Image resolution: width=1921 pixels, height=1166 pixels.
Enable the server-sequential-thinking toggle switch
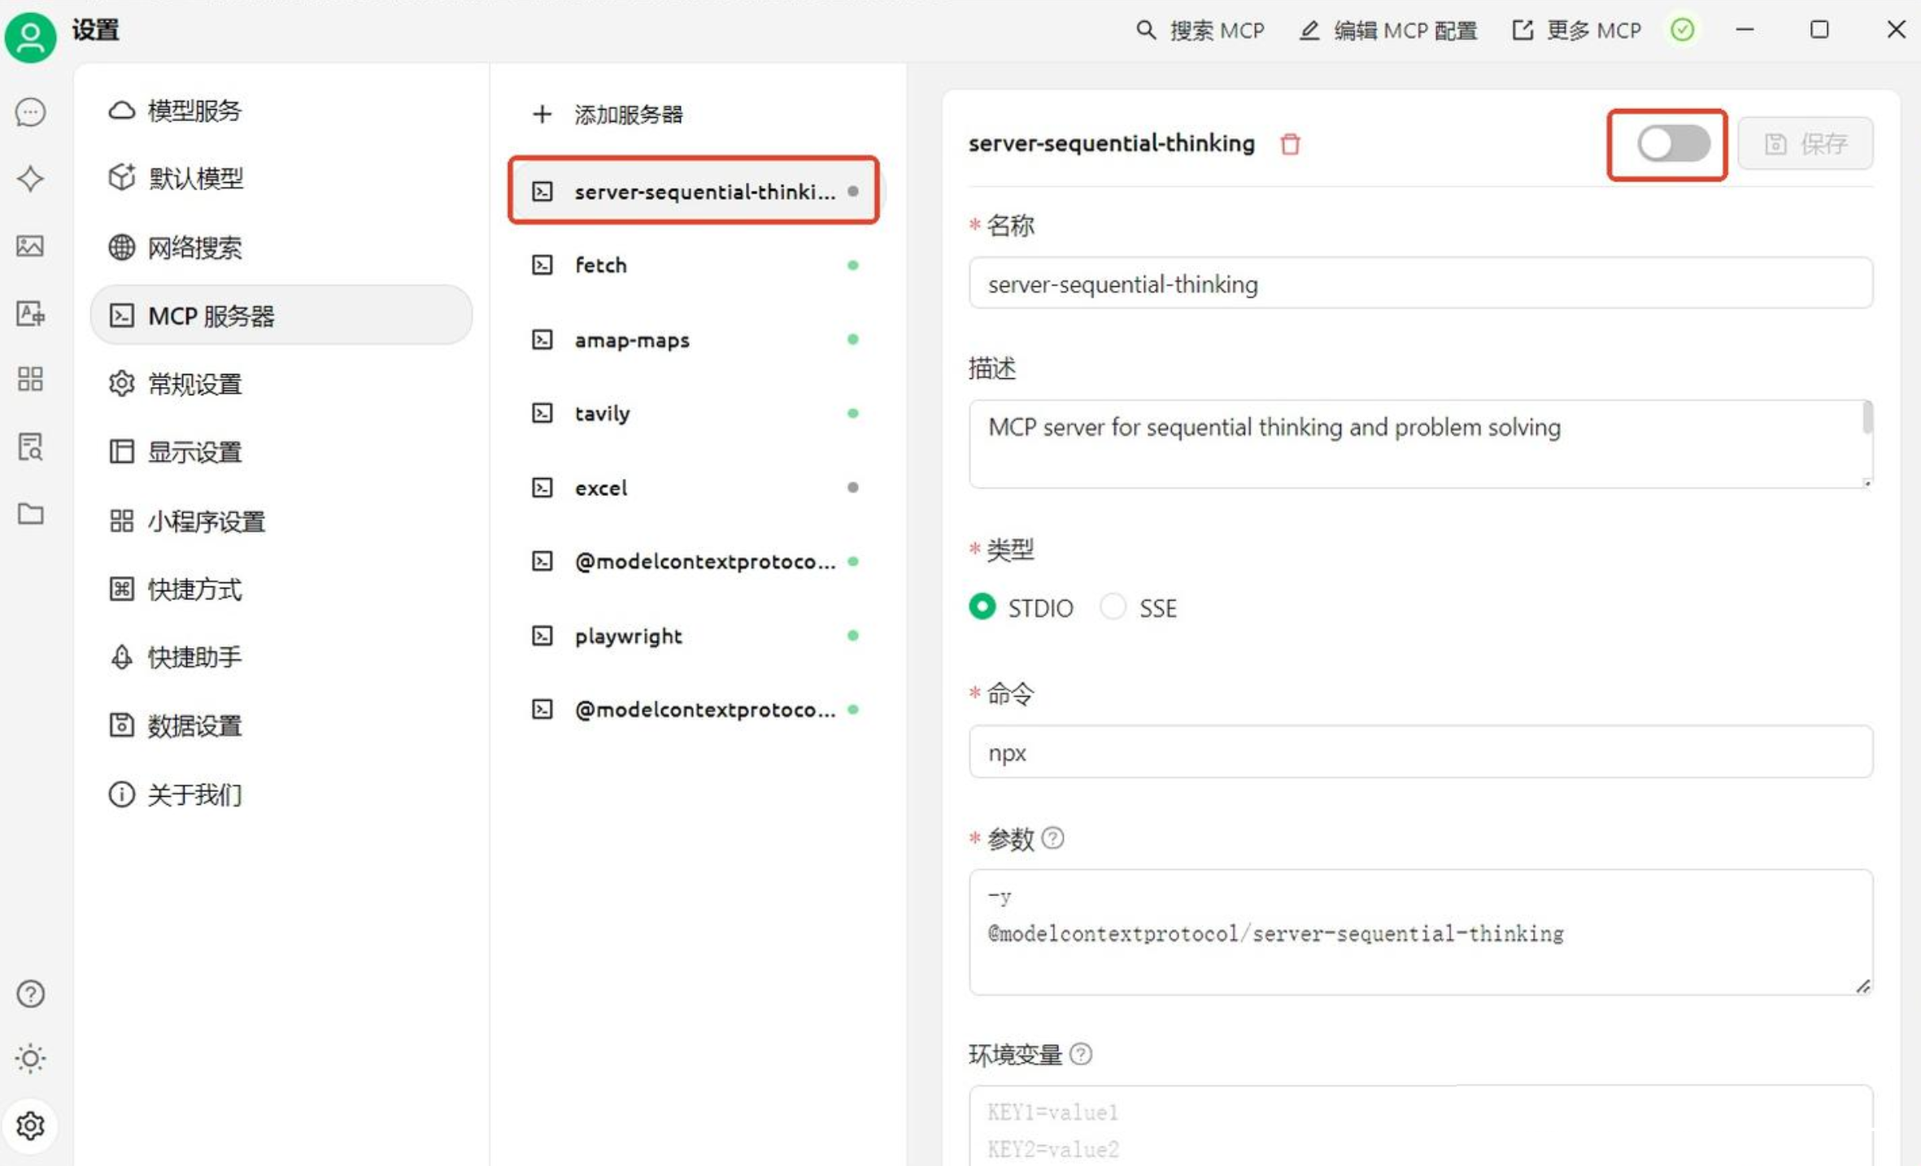coord(1672,144)
